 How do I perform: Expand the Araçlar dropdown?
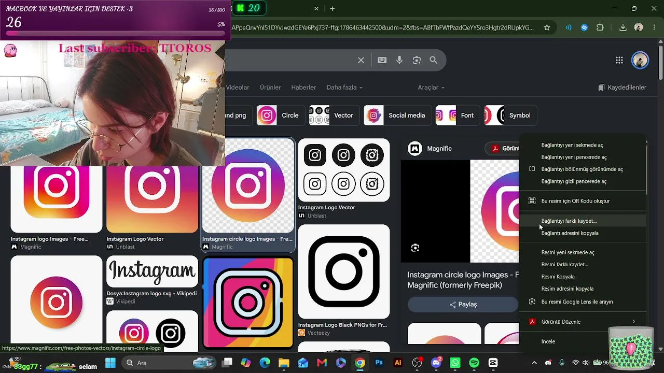[431, 88]
